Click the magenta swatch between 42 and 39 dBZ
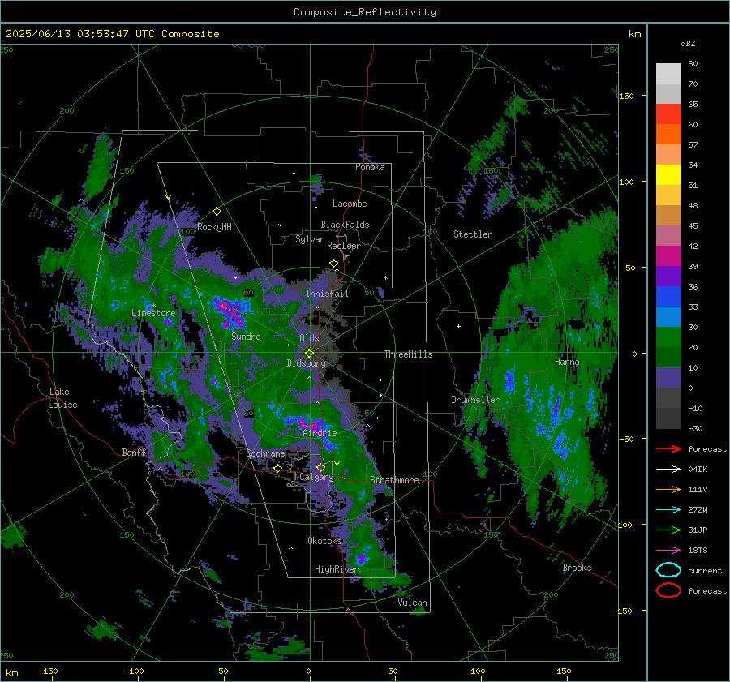Image resolution: width=730 pixels, height=682 pixels. coord(668,256)
